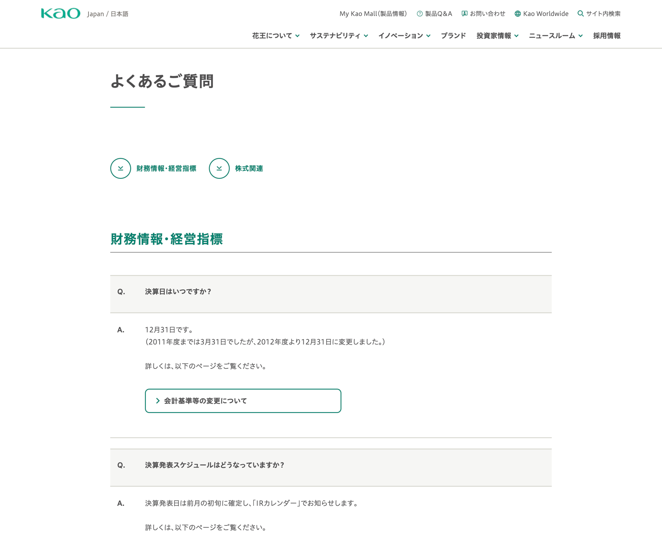Click the Kao Worldwide globe icon
The image size is (662, 538).
518,14
